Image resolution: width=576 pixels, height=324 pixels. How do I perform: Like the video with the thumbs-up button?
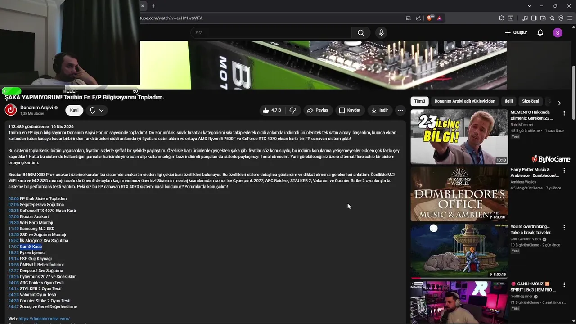tap(272, 110)
